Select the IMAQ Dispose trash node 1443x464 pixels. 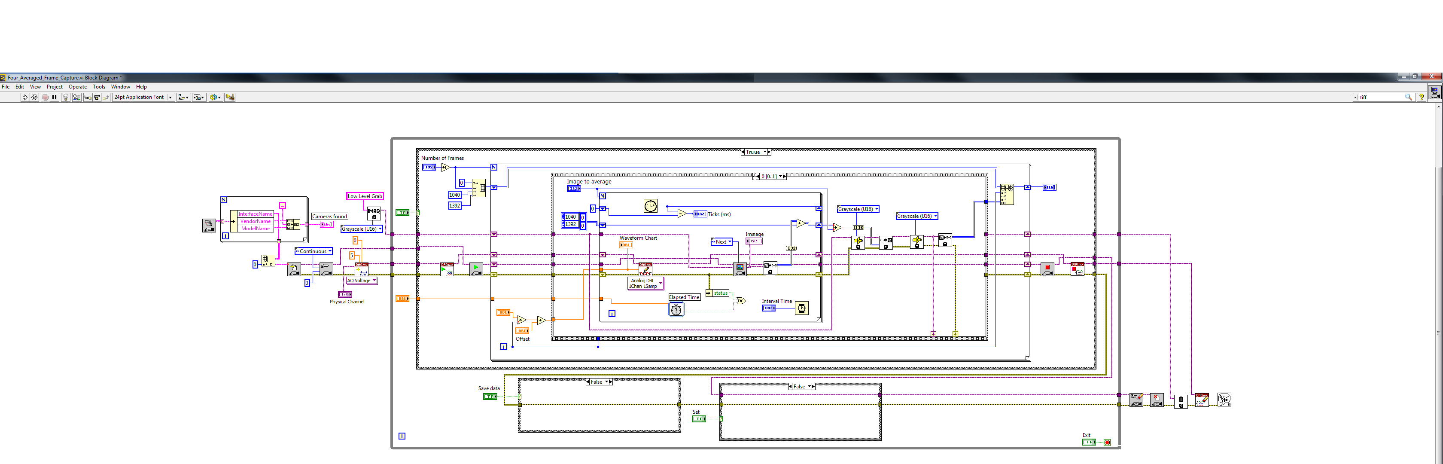click(1181, 401)
